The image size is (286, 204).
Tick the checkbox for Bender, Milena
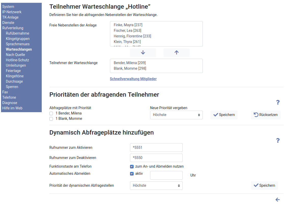tap(51, 113)
